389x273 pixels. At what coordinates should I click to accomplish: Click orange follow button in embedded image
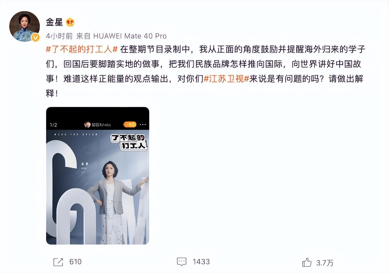pos(130,125)
